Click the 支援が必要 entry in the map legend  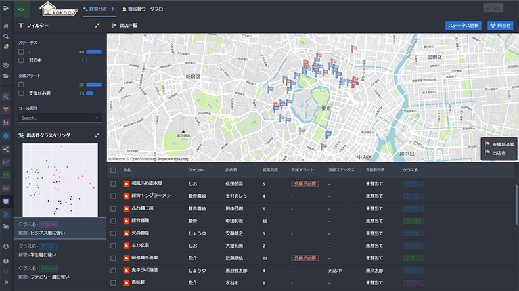pos(499,145)
